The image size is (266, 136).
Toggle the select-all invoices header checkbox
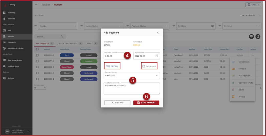point(38,49)
